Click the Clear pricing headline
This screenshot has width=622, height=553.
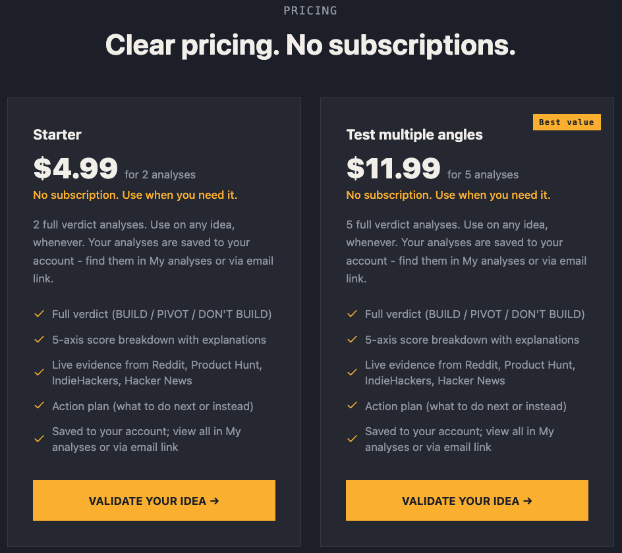pyautogui.click(x=310, y=45)
